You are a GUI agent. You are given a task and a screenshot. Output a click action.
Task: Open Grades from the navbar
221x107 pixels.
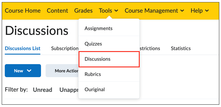84,11
